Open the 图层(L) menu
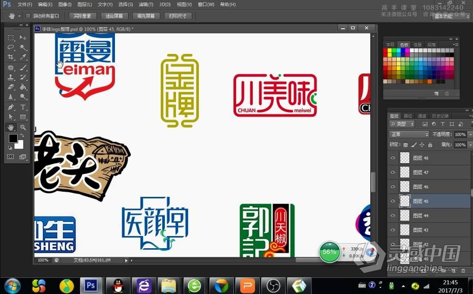 84,5
